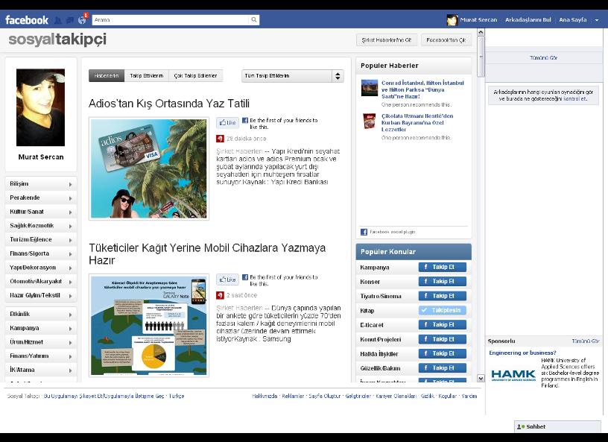Image resolution: width=608 pixels, height=442 pixels.
Task: Go to Ana Sayfa
Action: click(573, 20)
